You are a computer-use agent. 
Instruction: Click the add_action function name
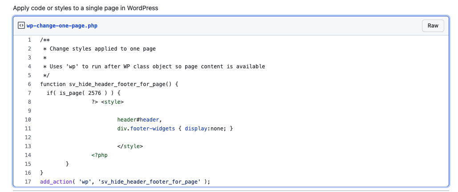(56, 181)
